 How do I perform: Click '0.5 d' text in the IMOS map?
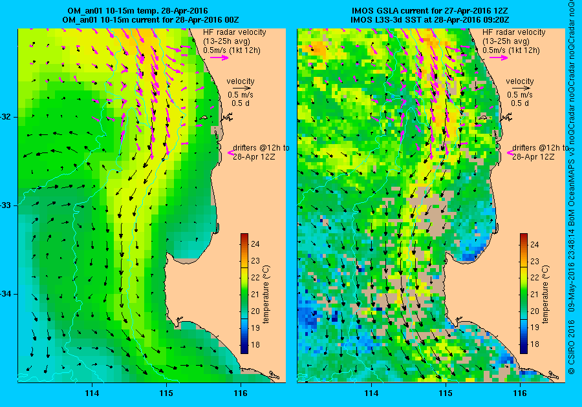click(x=520, y=103)
